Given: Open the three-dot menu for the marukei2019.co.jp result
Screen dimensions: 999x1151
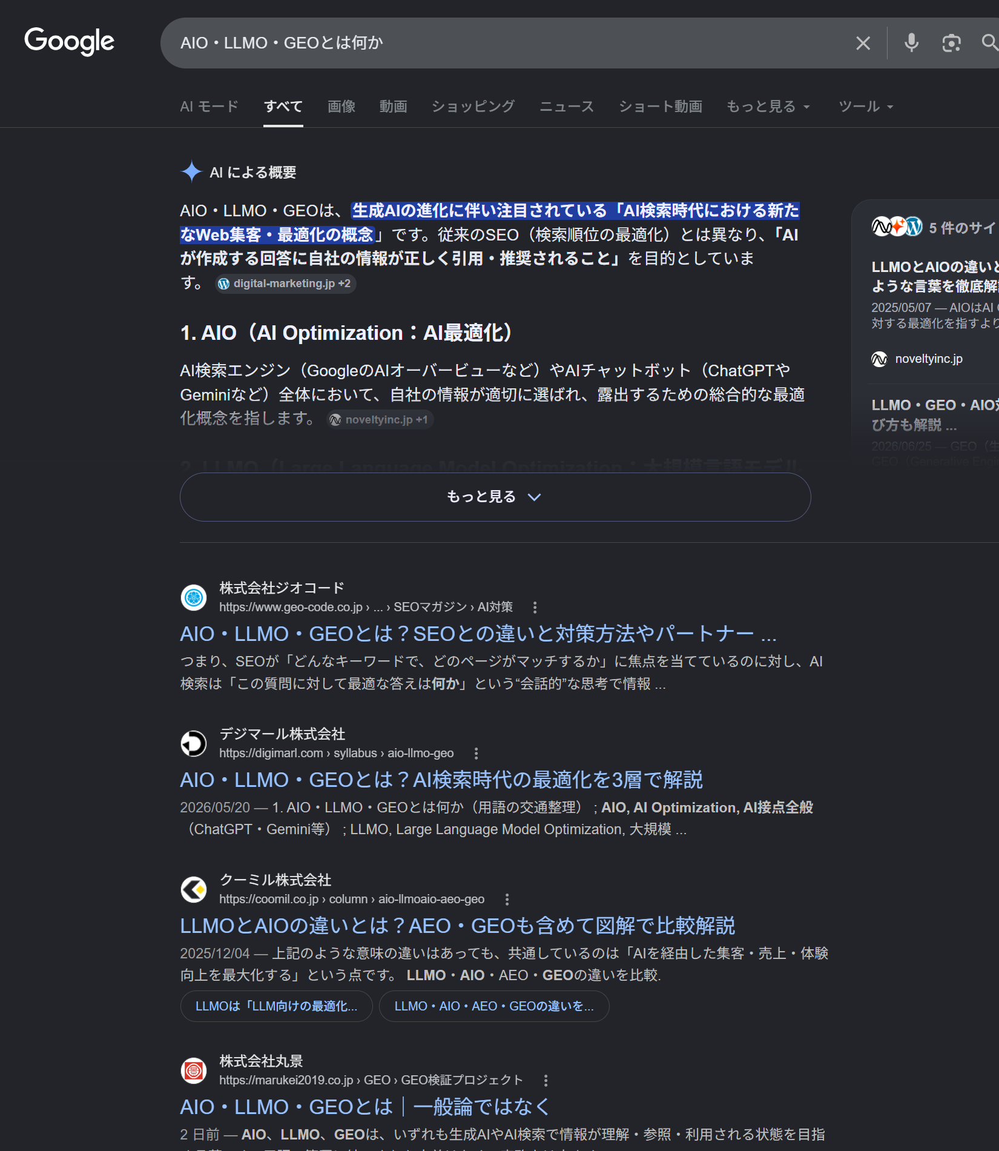Looking at the screenshot, I should [x=546, y=1080].
